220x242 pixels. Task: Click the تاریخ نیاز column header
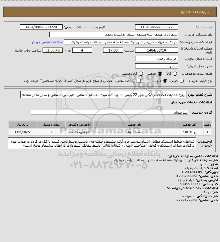[x=23, y=125]
